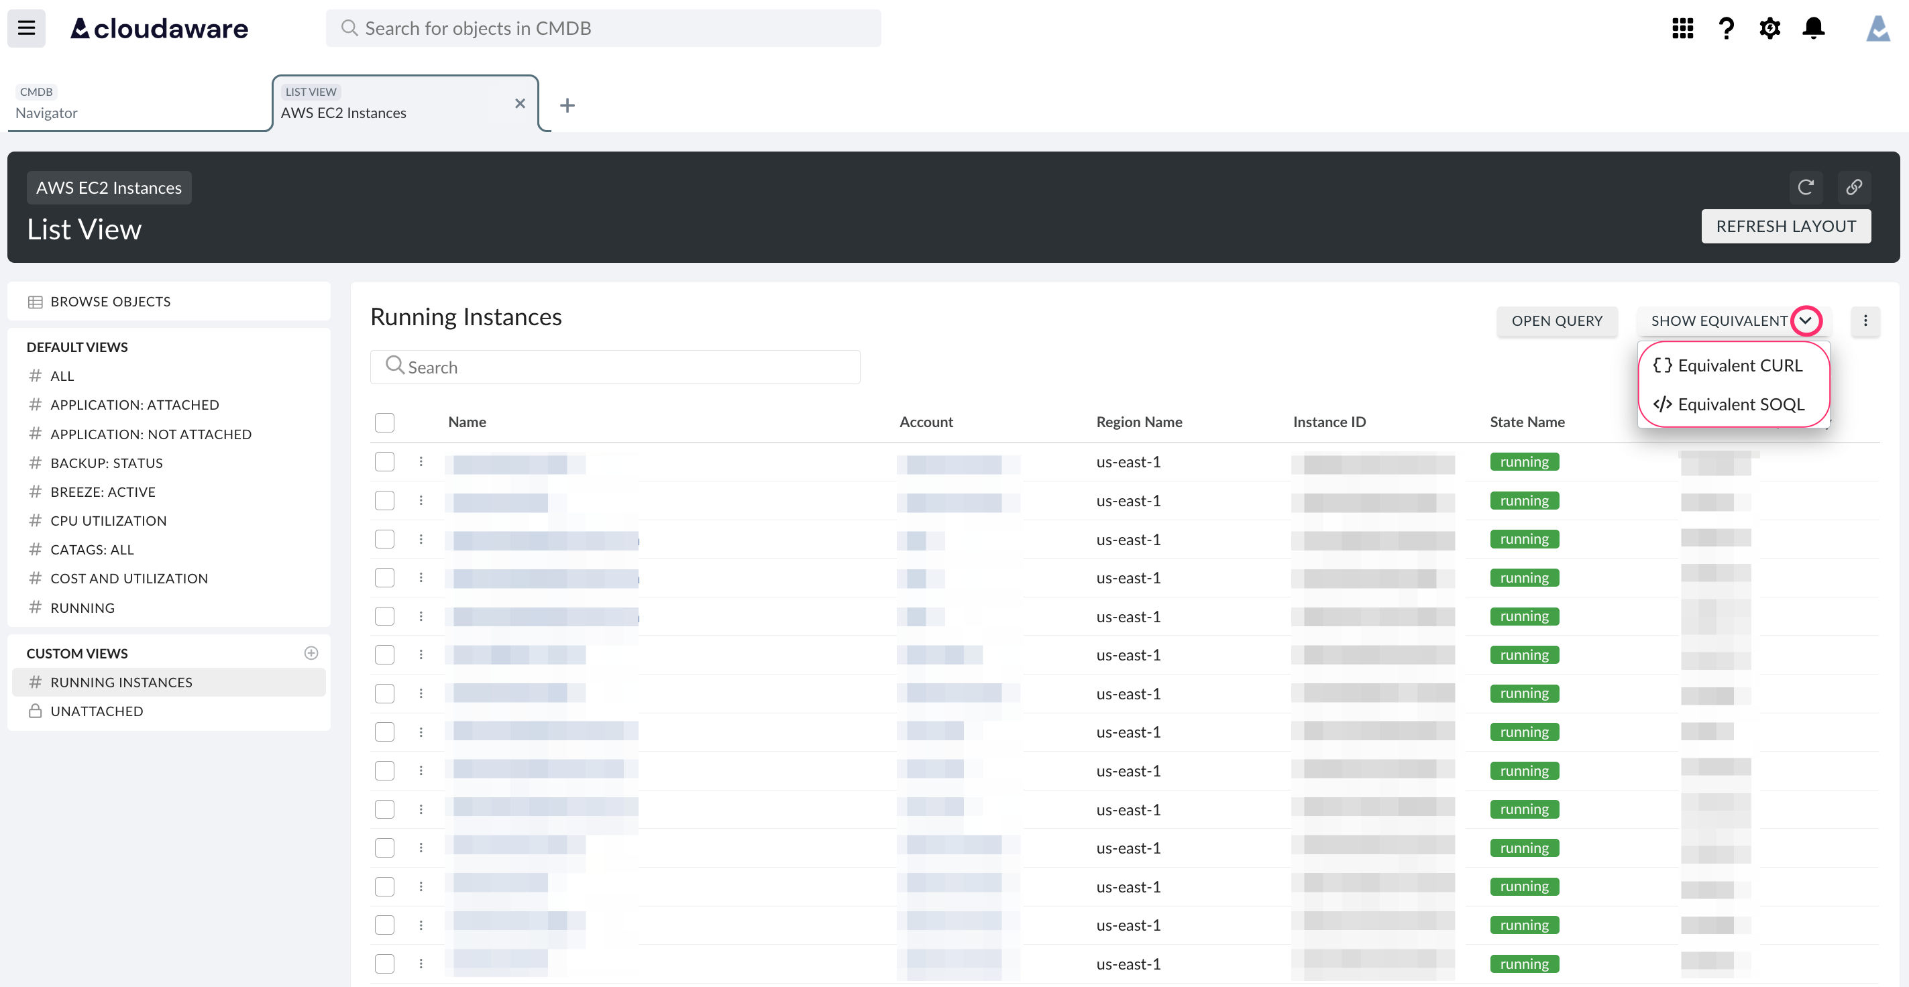This screenshot has width=1909, height=987.
Task: Open row actions menu for tenth instance row
Action: 421,809
